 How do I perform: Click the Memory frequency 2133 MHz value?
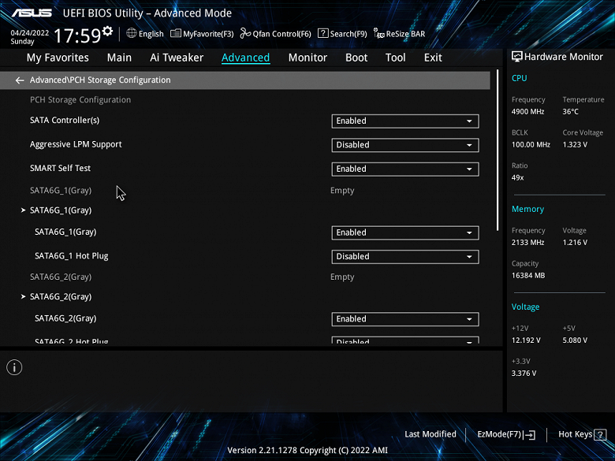point(528,243)
